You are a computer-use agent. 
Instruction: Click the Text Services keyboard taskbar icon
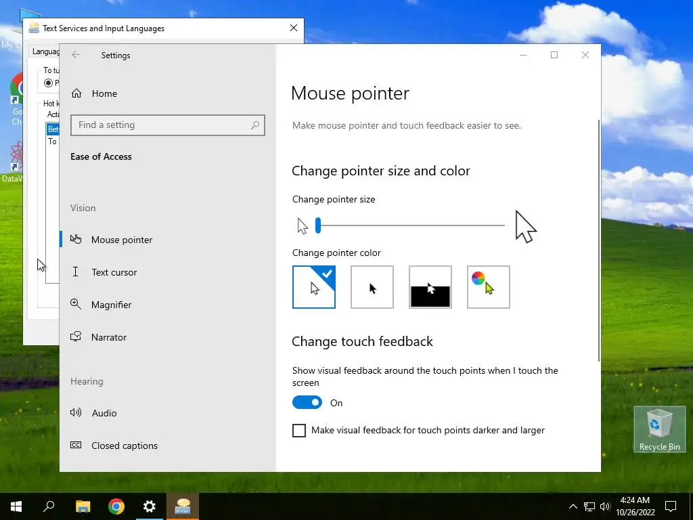tap(183, 506)
